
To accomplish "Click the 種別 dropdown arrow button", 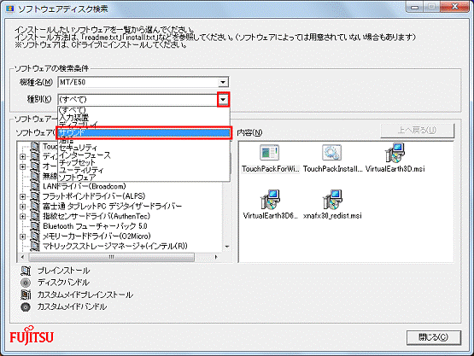I will point(223,99).
